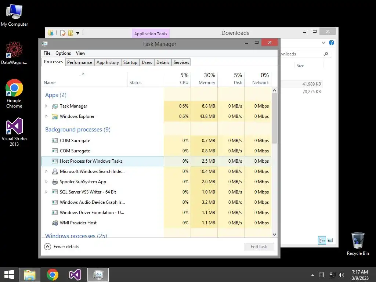The height and width of the screenshot is (282, 376).
Task: Expand Spooler SubSystem App row
Action: 47,181
